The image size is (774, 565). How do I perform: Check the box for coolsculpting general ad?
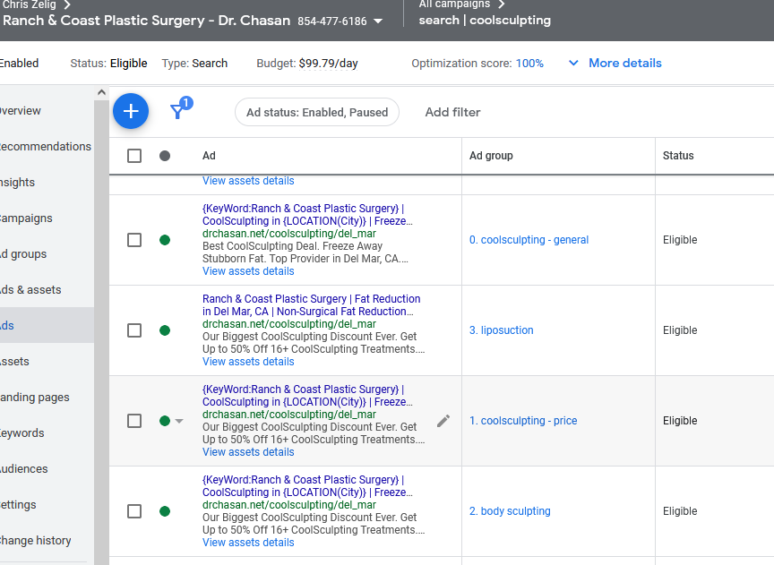tap(134, 240)
